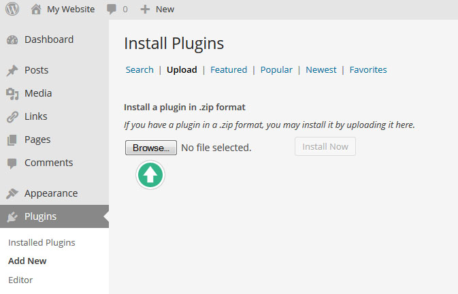The width and height of the screenshot is (458, 294).
Task: Click the Posts pushpin icon
Action: 12,71
